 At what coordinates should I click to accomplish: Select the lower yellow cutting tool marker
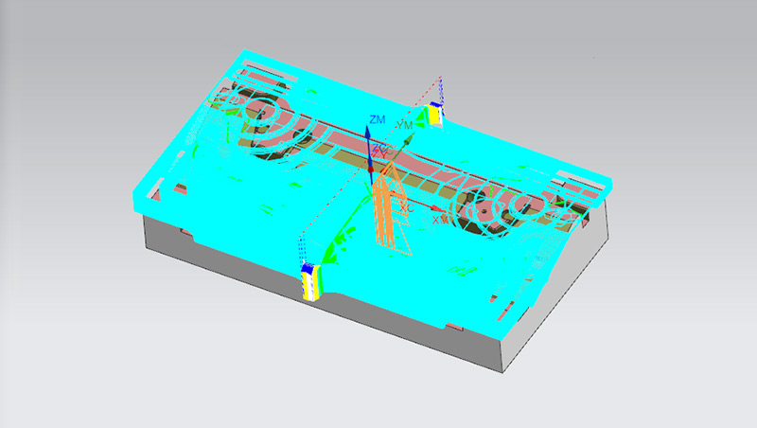[309, 282]
